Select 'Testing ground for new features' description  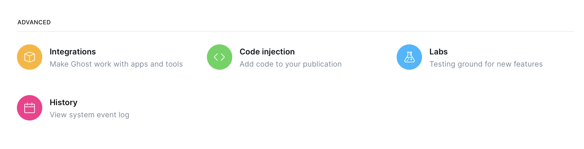[x=486, y=64]
